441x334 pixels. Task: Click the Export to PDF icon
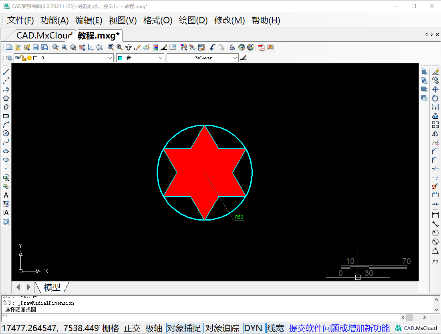[x=262, y=47]
